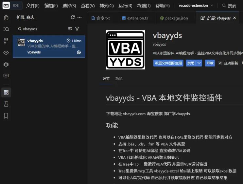The height and width of the screenshot is (184, 243).
Task: Click the 禁用 disable button
Action: coord(191,63)
